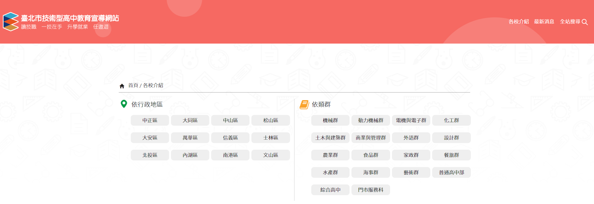
Task: Pick the 文山區 district button
Action: 270,155
